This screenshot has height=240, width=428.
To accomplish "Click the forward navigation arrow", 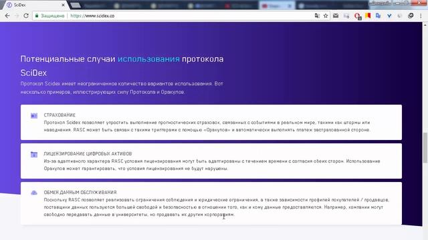I will [17, 16].
